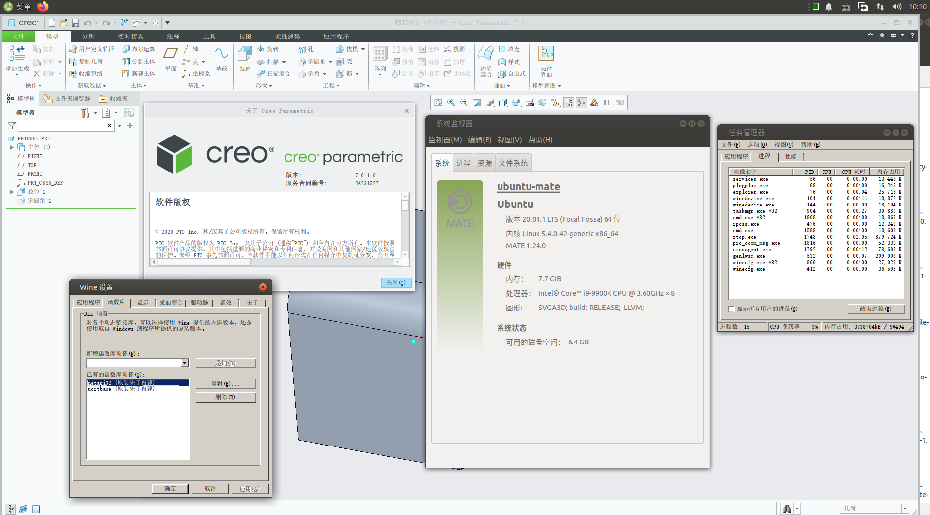The image size is (930, 515).
Task: Toggle the pause simulation icon in graphics toolbar
Action: click(x=607, y=103)
